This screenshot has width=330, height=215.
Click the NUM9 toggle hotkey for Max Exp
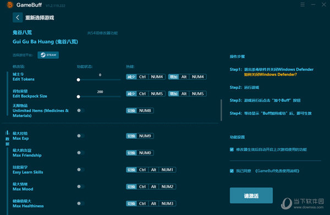tap(140, 136)
